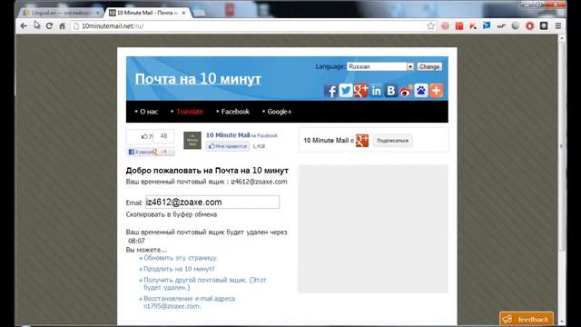This screenshot has height=327, width=581.
Task: Reload the page with the refresh icon
Action: point(49,26)
